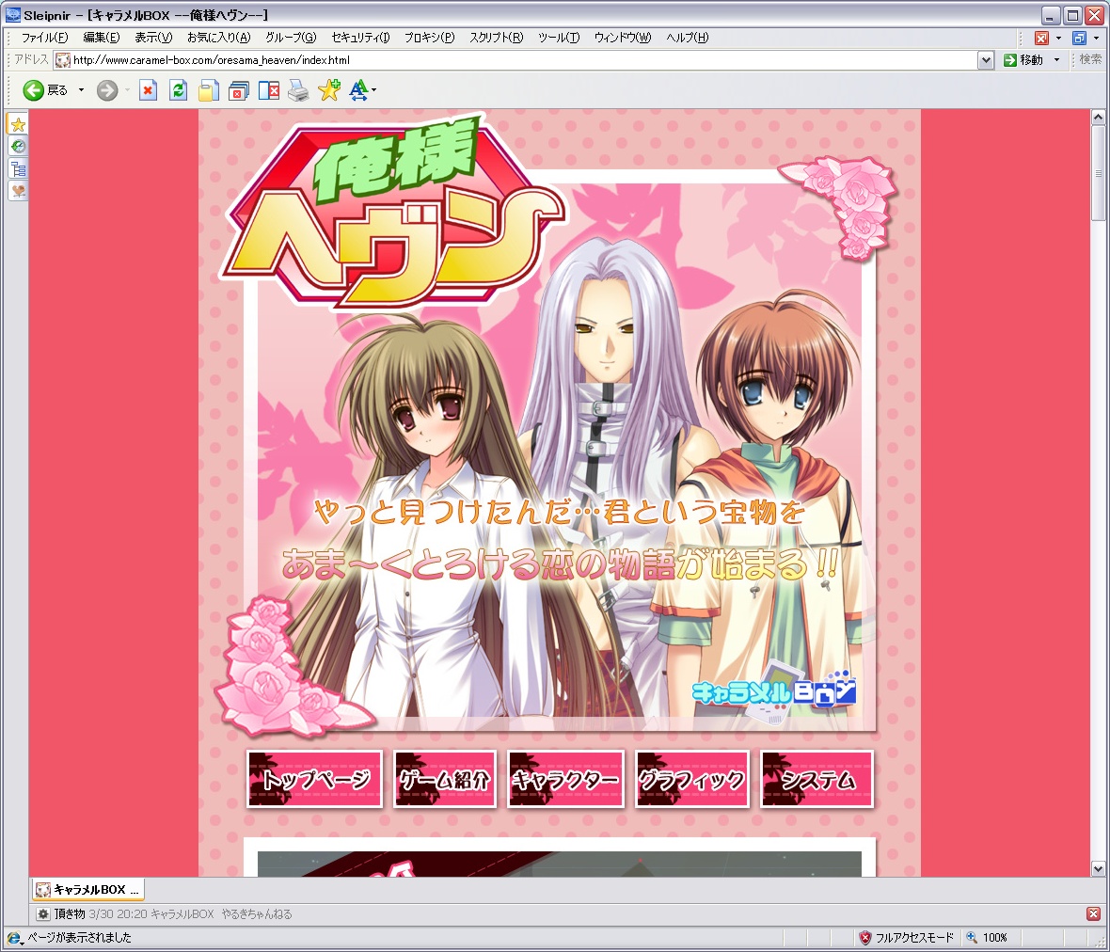Click the address bar URL field

(x=517, y=60)
